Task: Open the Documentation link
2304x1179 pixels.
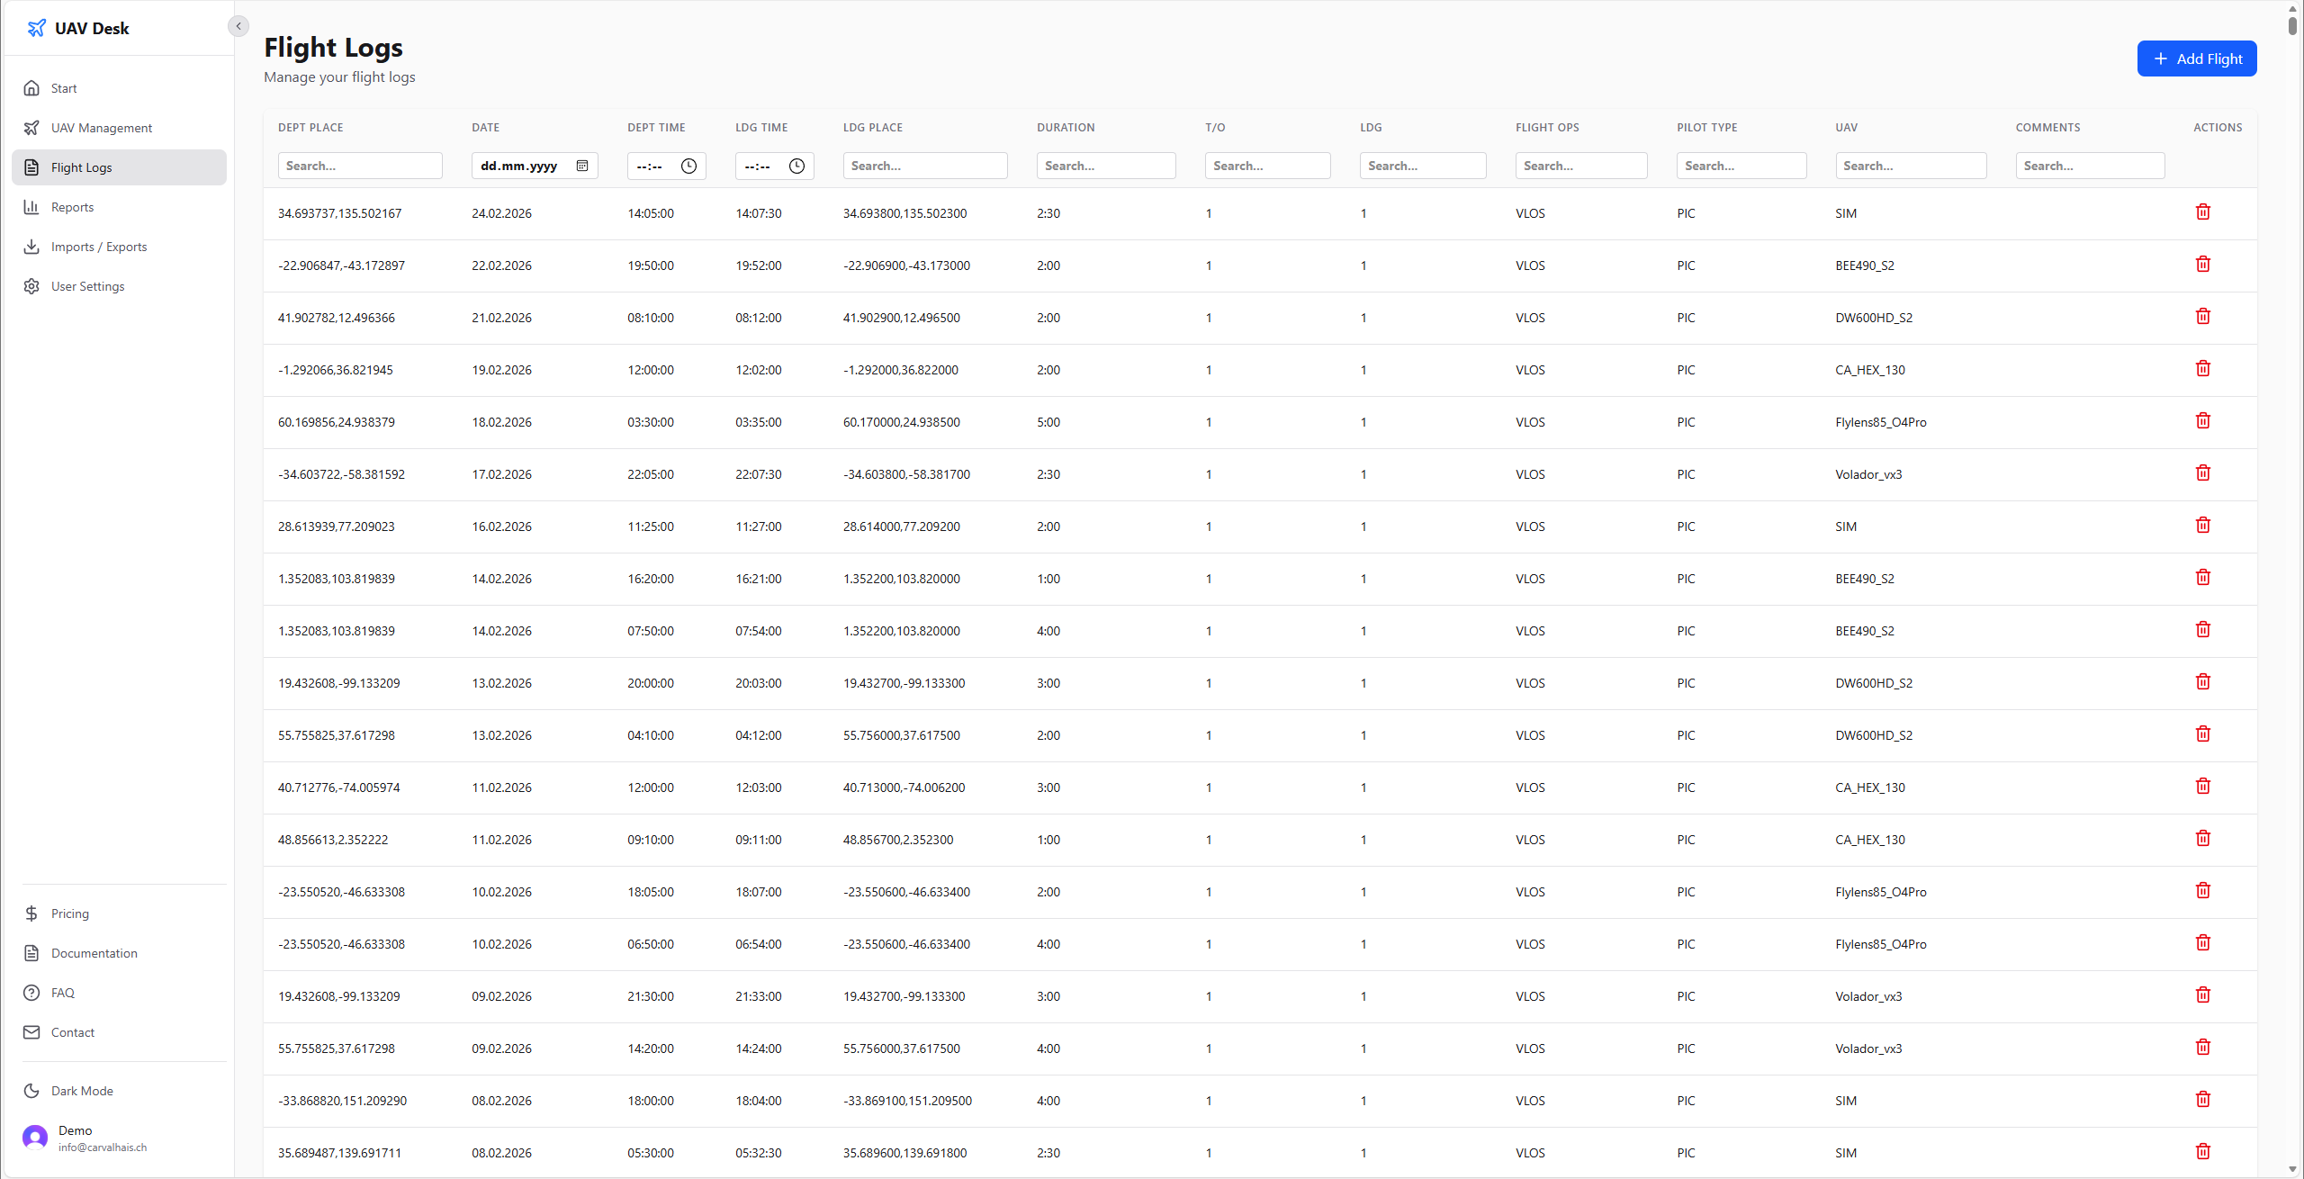Action: 119,953
